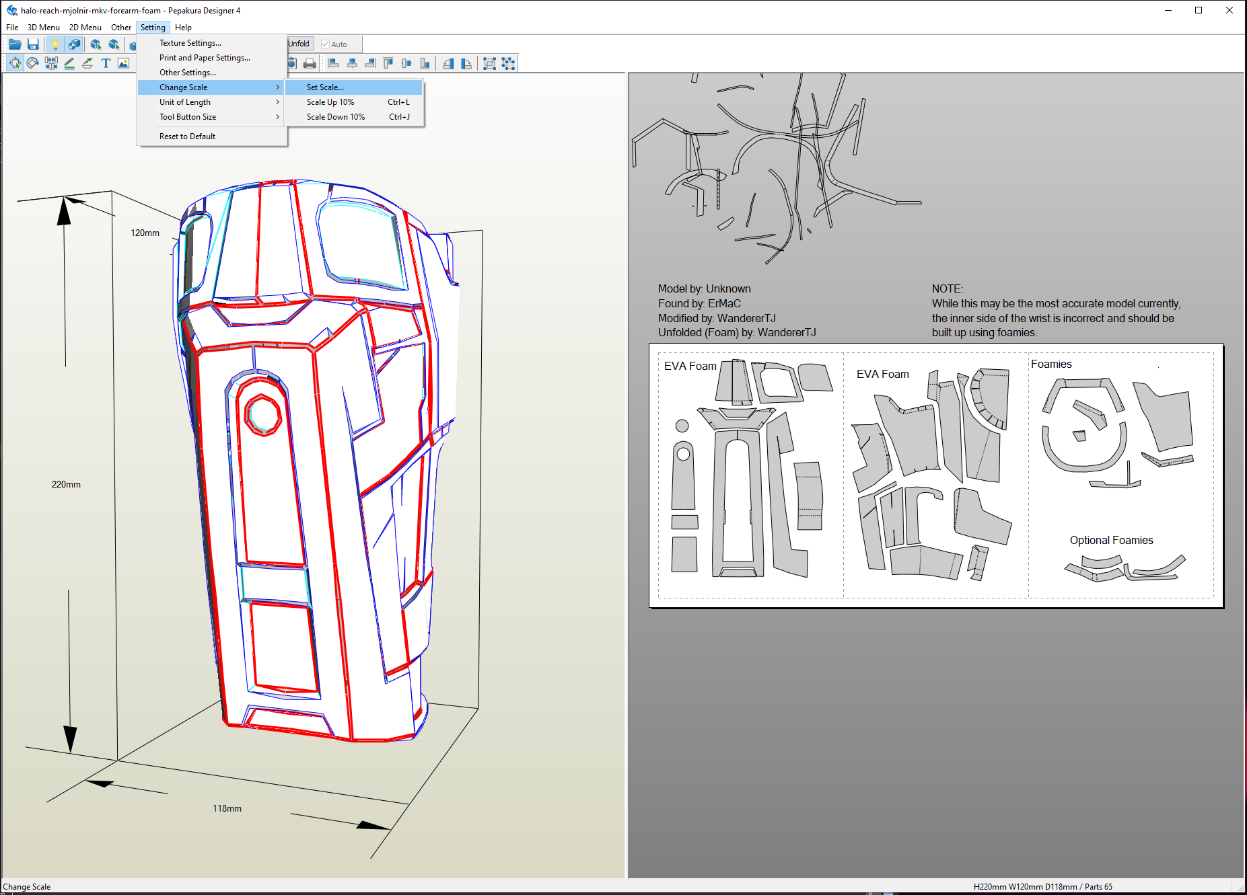This screenshot has height=895, width=1247.
Task: Select the Edit Flaps tool
Action: point(87,63)
